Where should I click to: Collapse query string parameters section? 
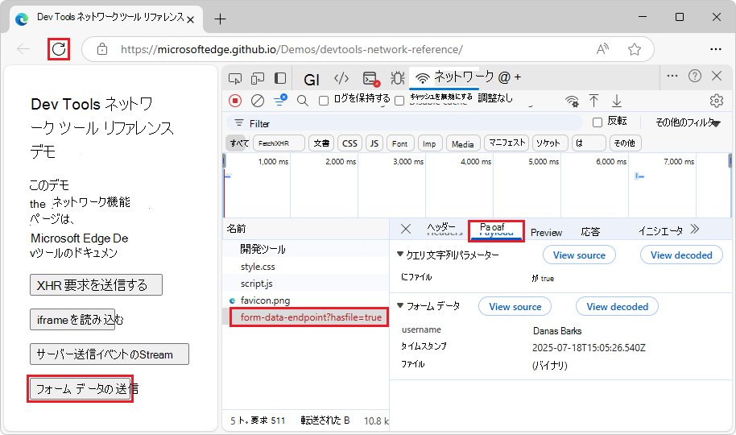(x=400, y=254)
